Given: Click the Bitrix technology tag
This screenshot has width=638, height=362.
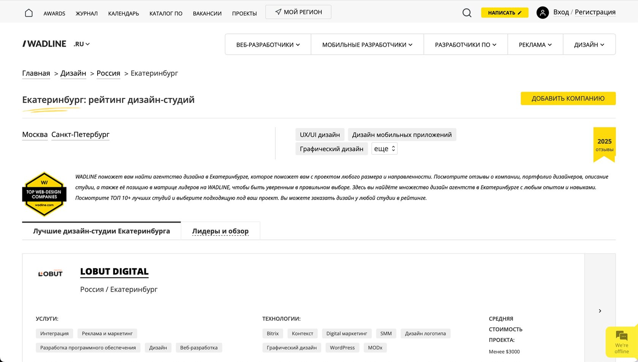Looking at the screenshot, I should coord(273,334).
